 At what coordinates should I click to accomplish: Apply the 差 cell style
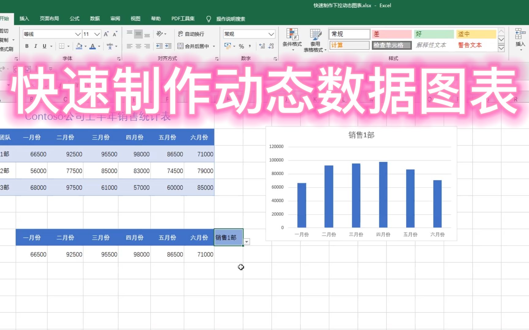click(x=392, y=34)
